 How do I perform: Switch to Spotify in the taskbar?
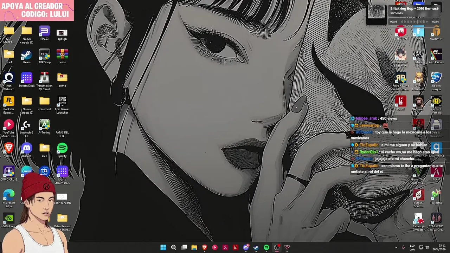coord(266,247)
